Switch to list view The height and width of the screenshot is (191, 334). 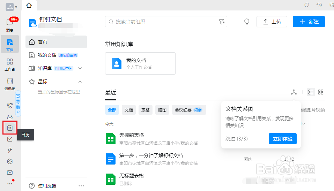(311, 92)
